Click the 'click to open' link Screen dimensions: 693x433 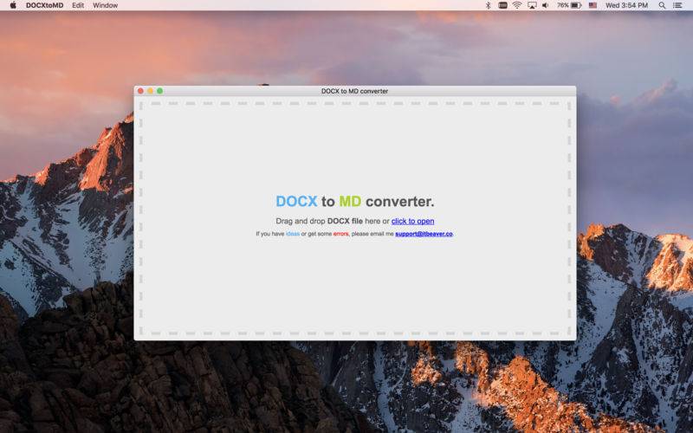[x=412, y=221]
